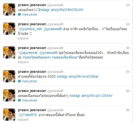Click the profile avatar of the 2h tweet
The height and width of the screenshot is (124, 133).
tap(9, 9)
